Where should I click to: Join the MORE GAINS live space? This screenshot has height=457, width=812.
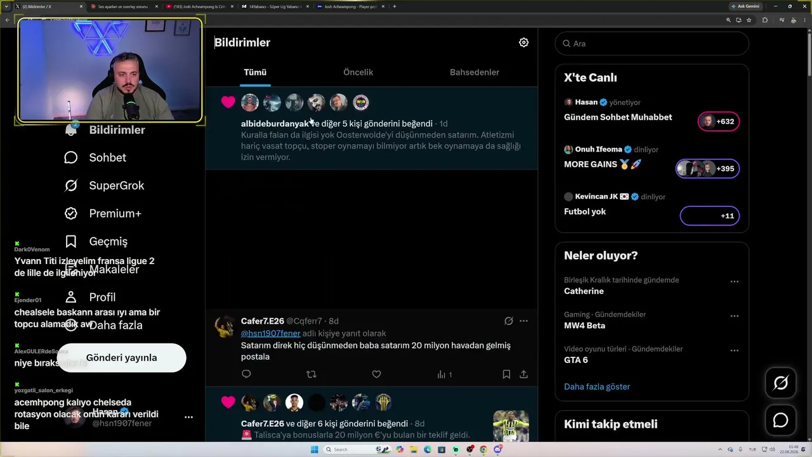[707, 168]
